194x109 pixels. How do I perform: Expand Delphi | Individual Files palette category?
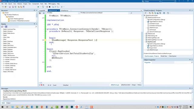pos(2,29)
